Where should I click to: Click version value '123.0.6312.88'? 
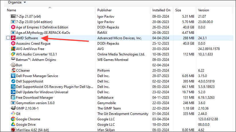(208, 119)
